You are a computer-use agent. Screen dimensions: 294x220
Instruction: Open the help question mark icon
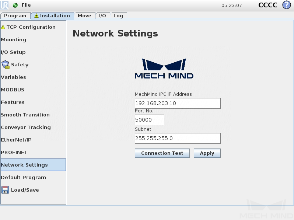[x=287, y=5]
